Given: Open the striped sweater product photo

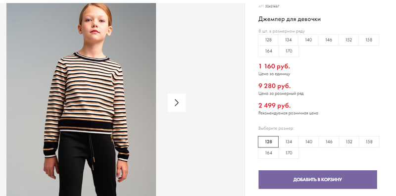Looking at the screenshot, I should coord(81,99).
